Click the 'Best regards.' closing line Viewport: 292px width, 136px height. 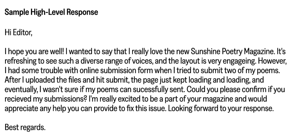pyautogui.click(x=25, y=127)
